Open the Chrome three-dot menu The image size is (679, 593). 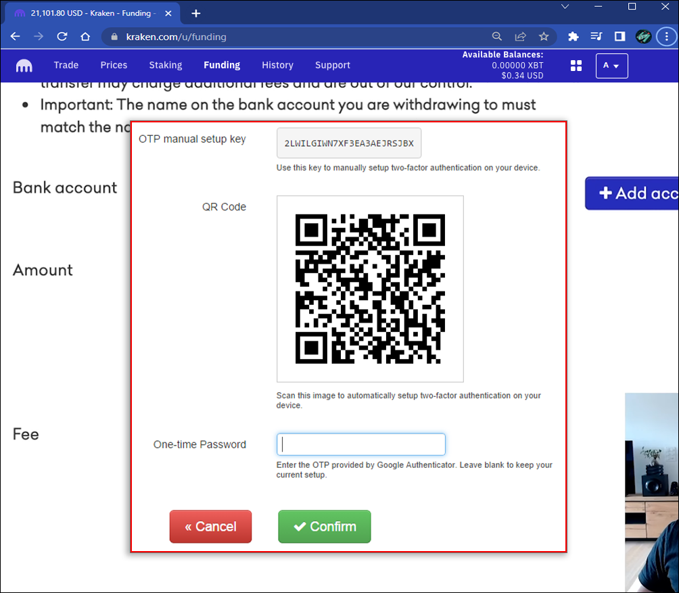pyautogui.click(x=666, y=37)
